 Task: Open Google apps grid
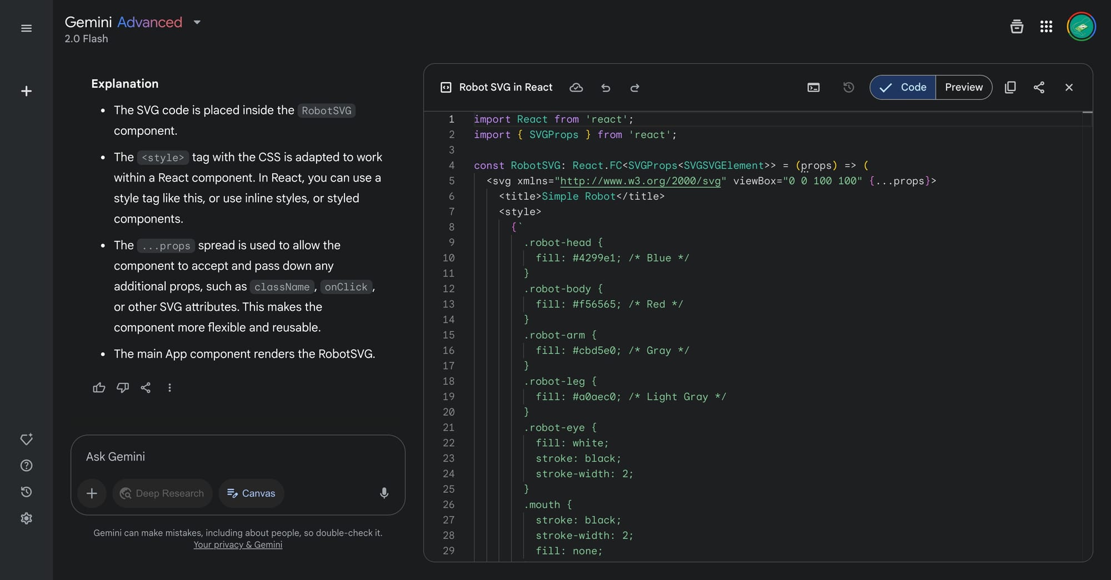[1046, 27]
